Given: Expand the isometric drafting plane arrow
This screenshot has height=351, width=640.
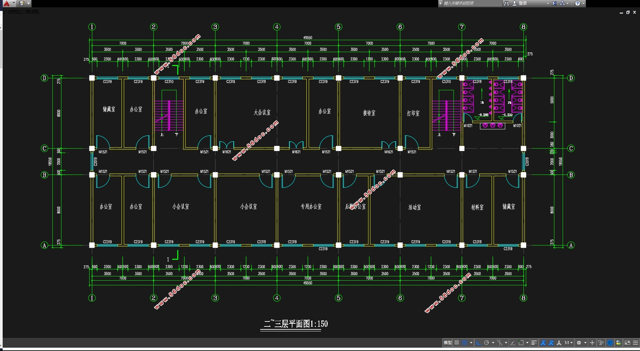Looking at the screenshot, I should tap(506, 343).
